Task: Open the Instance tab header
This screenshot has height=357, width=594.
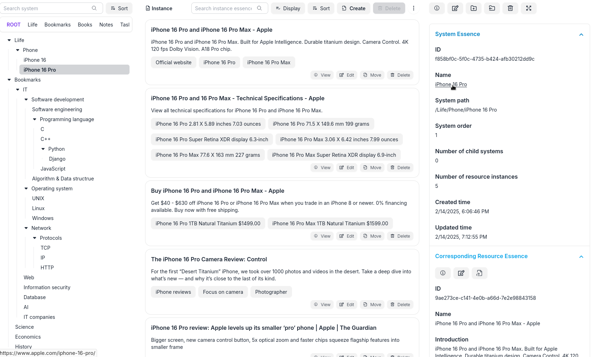Action: [x=159, y=8]
